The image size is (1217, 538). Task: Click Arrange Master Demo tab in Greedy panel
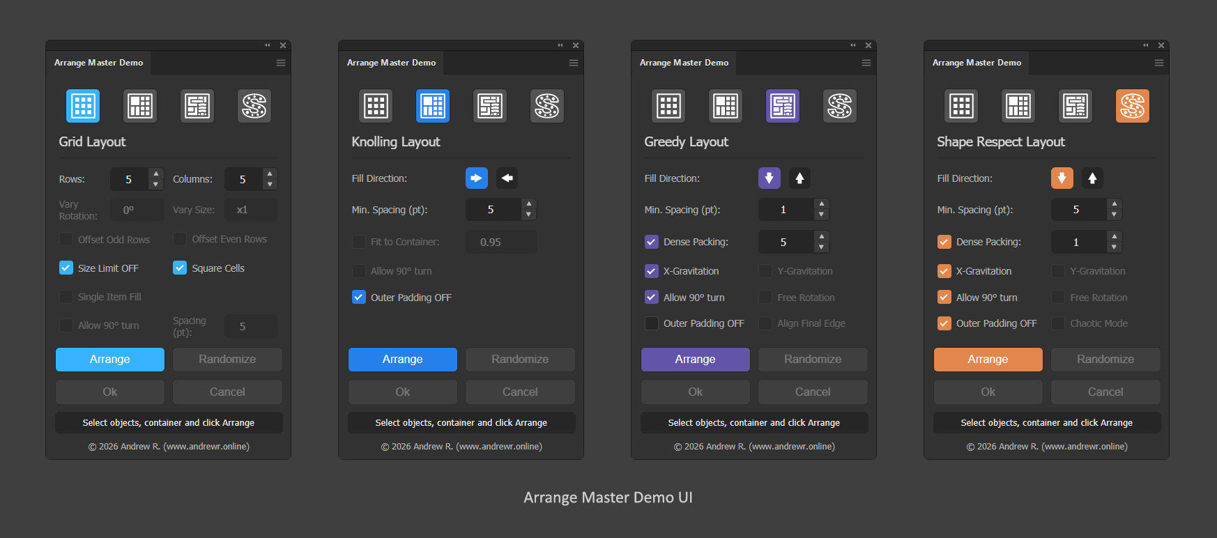pos(684,63)
